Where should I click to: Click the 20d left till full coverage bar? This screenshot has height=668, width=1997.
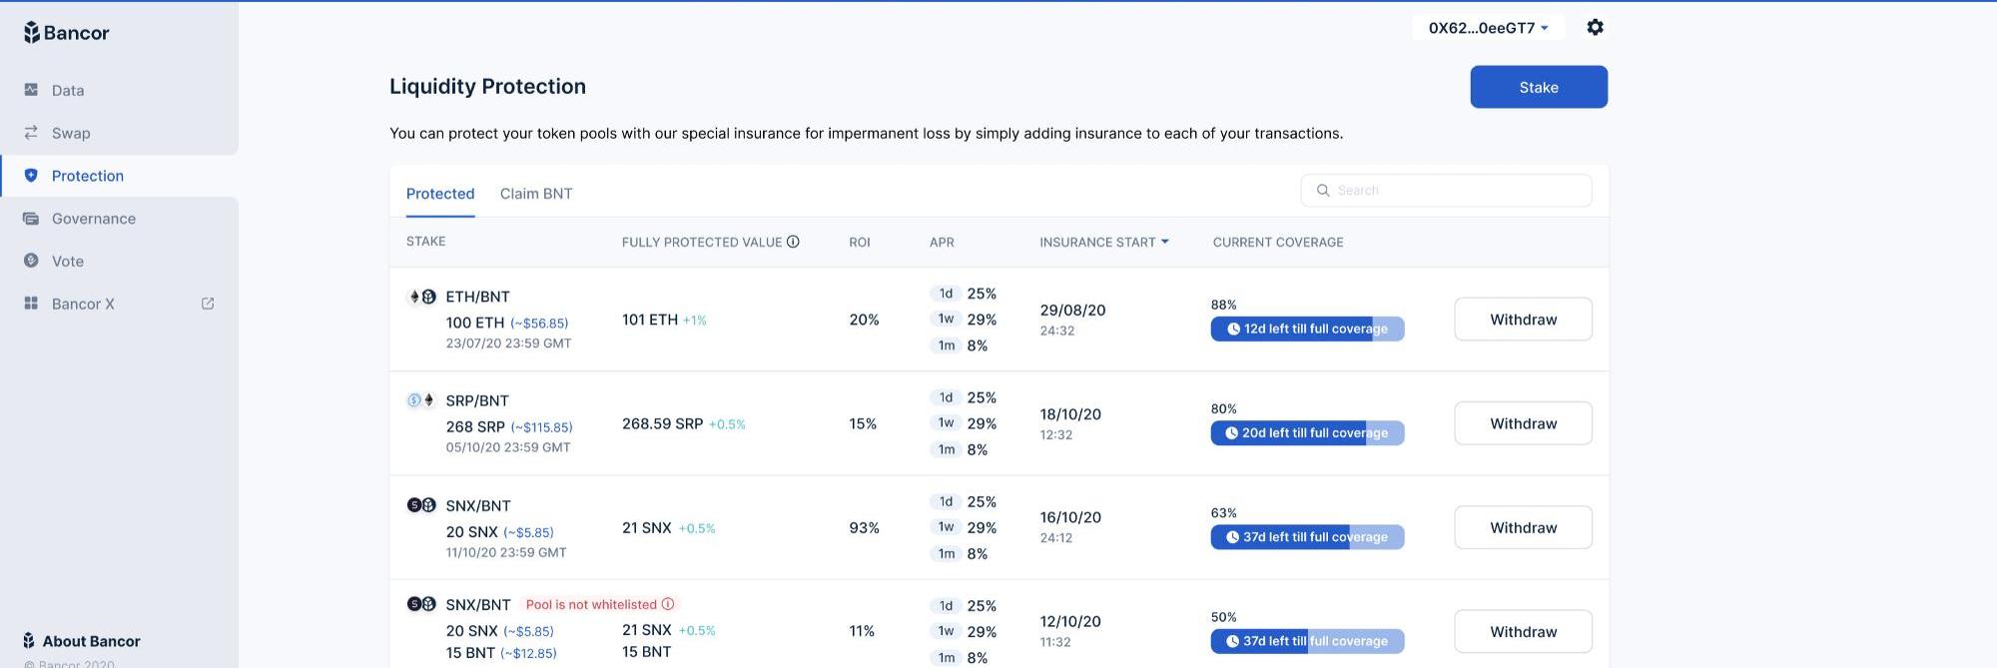(1307, 433)
